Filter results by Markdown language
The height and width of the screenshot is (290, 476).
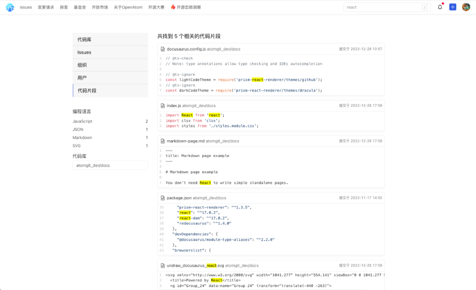[110, 138]
